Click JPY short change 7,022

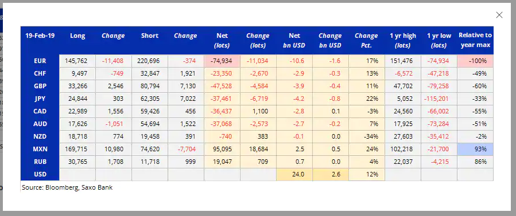[186, 99]
